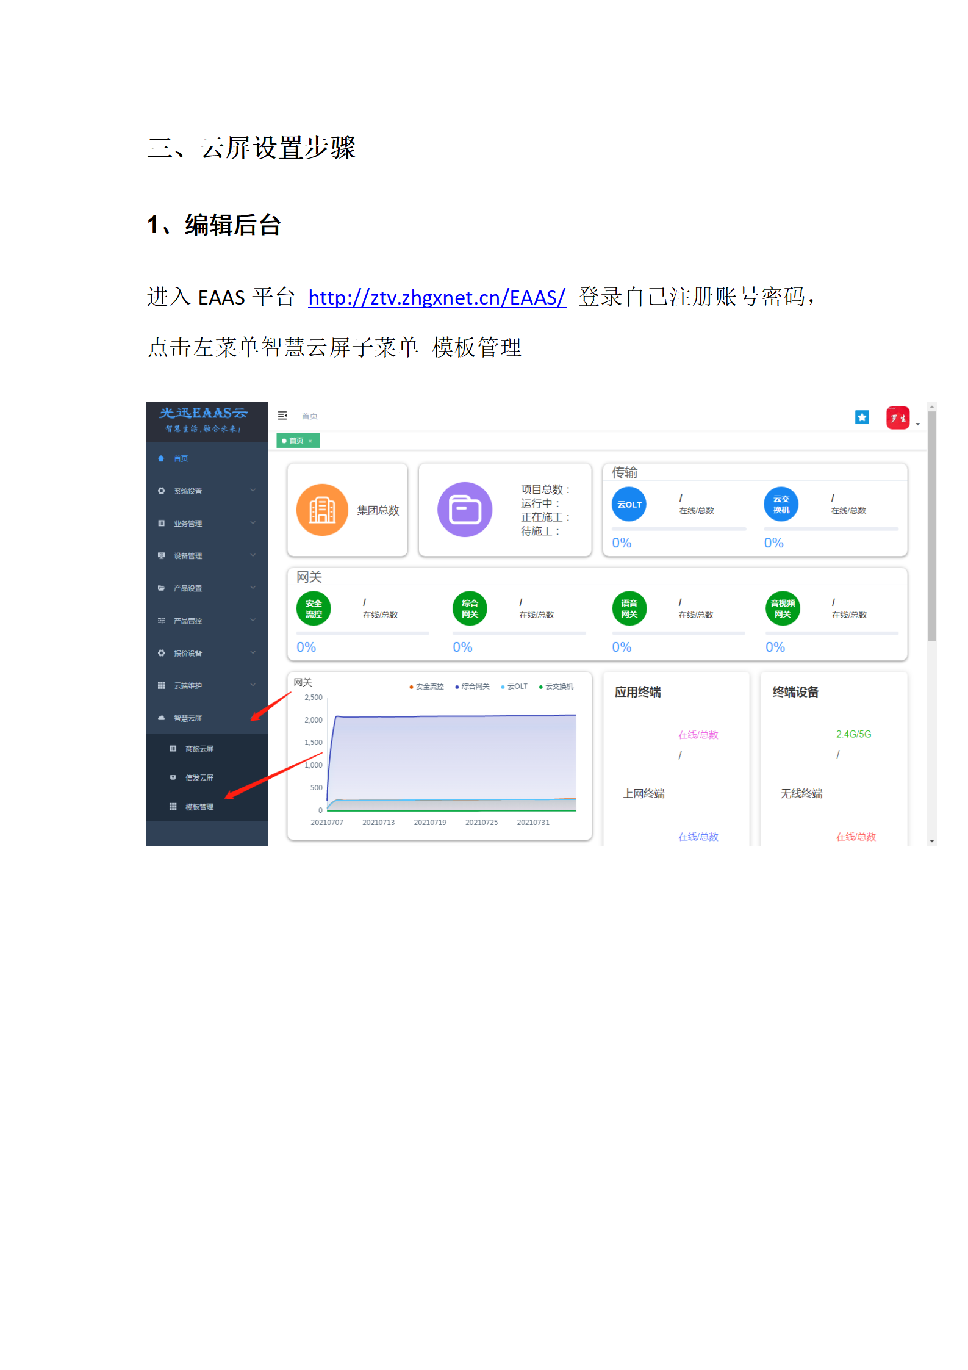Image resolution: width=968 pixels, height=1370 pixels.
Task: Click the 产品设置 folder icon
Action: click(x=161, y=588)
